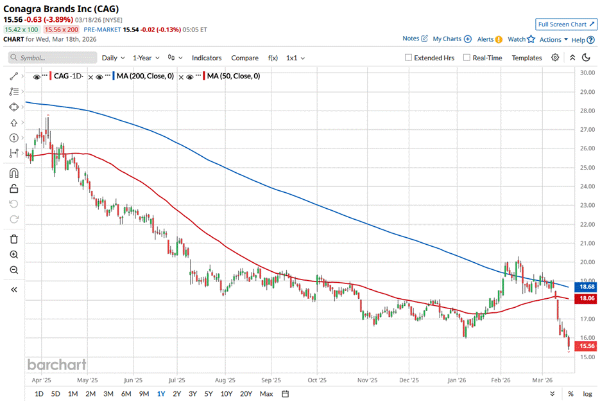Click the lock drawings icon
This screenshot has height=401, width=600.
[x=13, y=189]
